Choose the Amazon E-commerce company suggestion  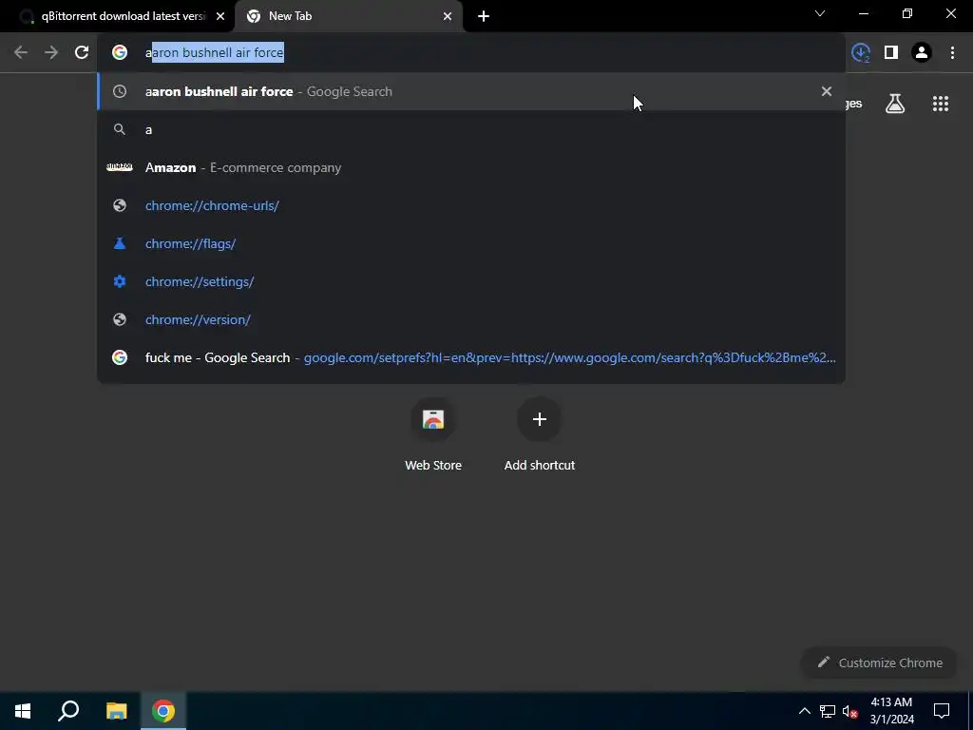471,167
